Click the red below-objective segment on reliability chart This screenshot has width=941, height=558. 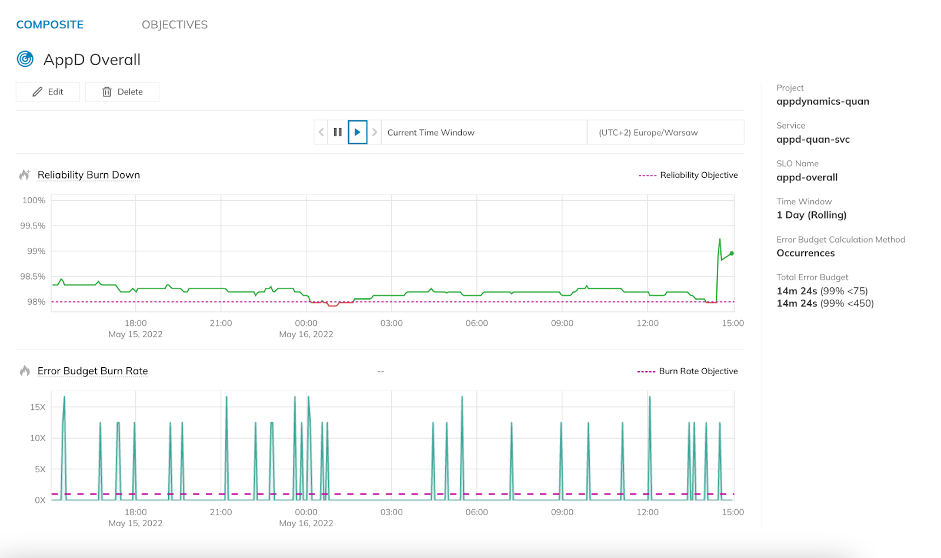tap(331, 304)
